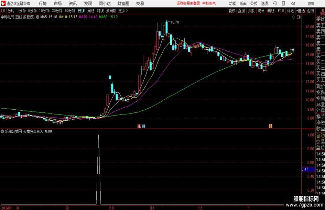Toggle the left side panel icon

[x=3, y=11]
